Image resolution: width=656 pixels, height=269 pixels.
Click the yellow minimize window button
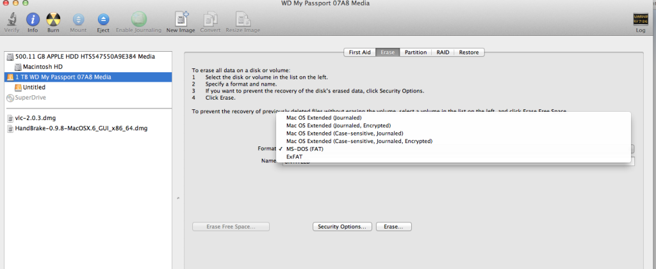pos(15,3)
